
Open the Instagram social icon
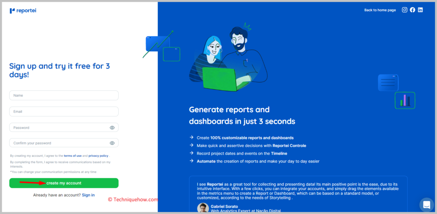(x=405, y=10)
